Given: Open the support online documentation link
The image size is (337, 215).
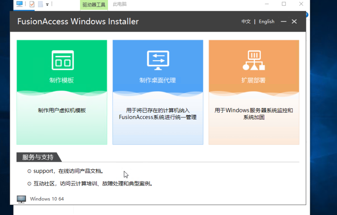Looking at the screenshot, I should [69, 171].
